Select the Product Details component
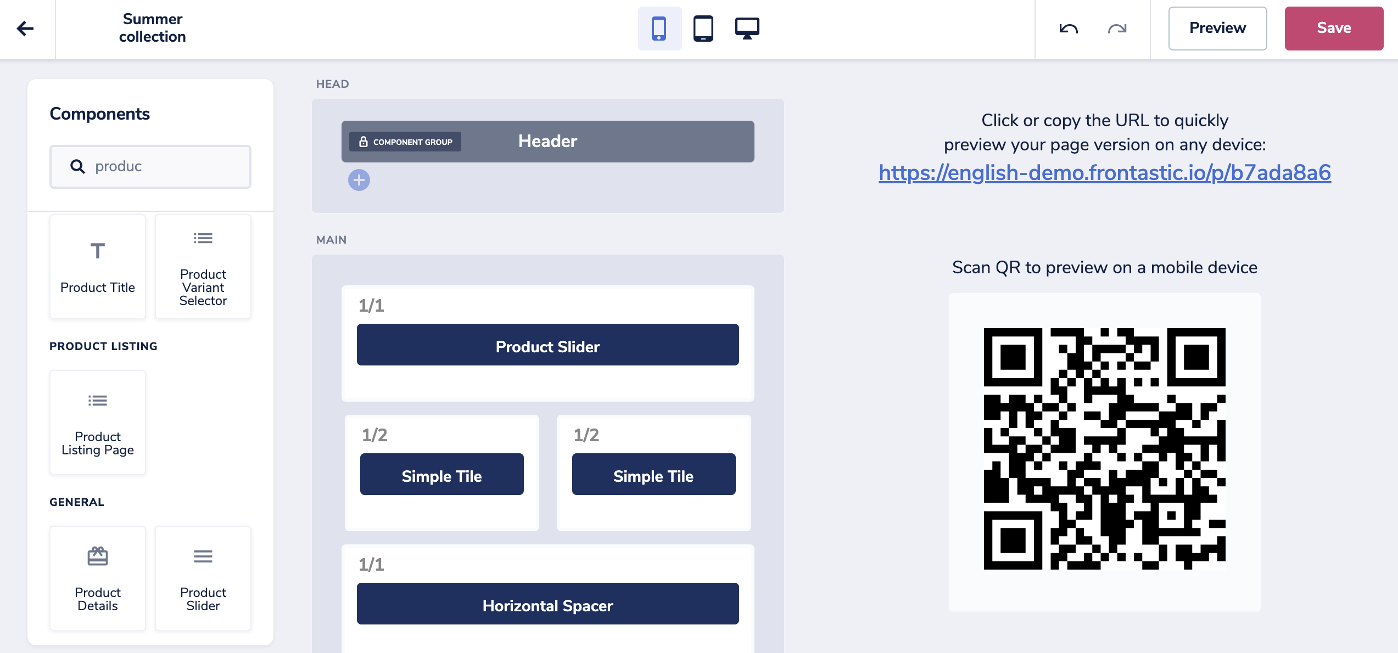Screen dimensions: 1398x653 click(x=98, y=578)
